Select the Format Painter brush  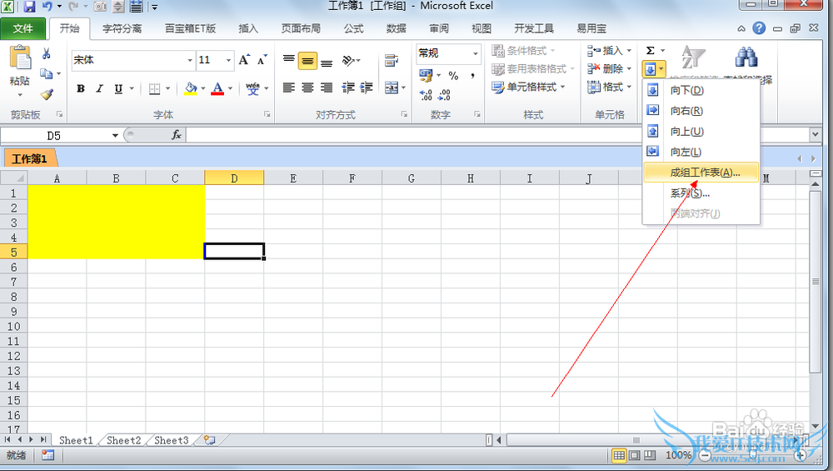47,94
